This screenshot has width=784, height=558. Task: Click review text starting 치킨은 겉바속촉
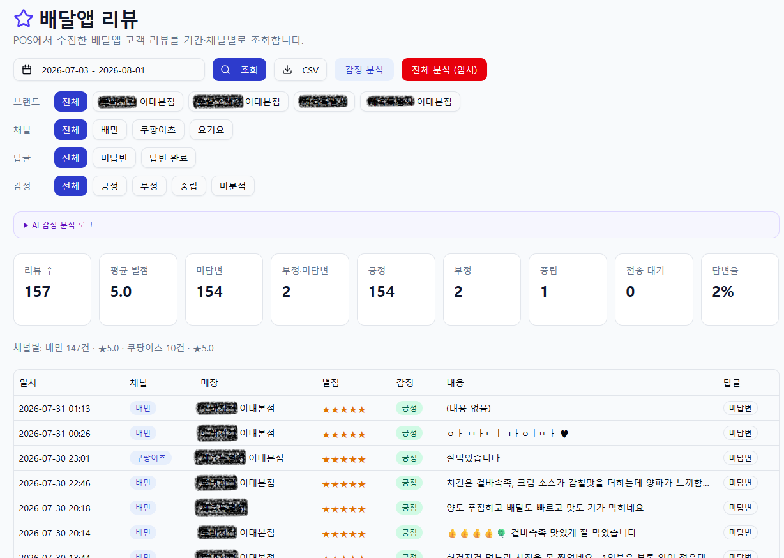[x=578, y=483]
